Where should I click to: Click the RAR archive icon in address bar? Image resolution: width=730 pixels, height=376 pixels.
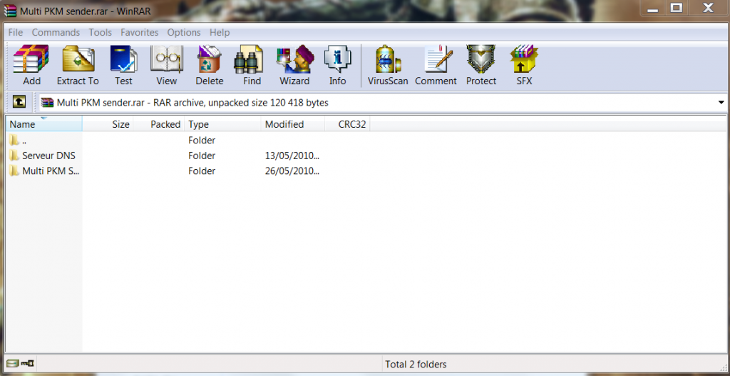pyautogui.click(x=48, y=103)
